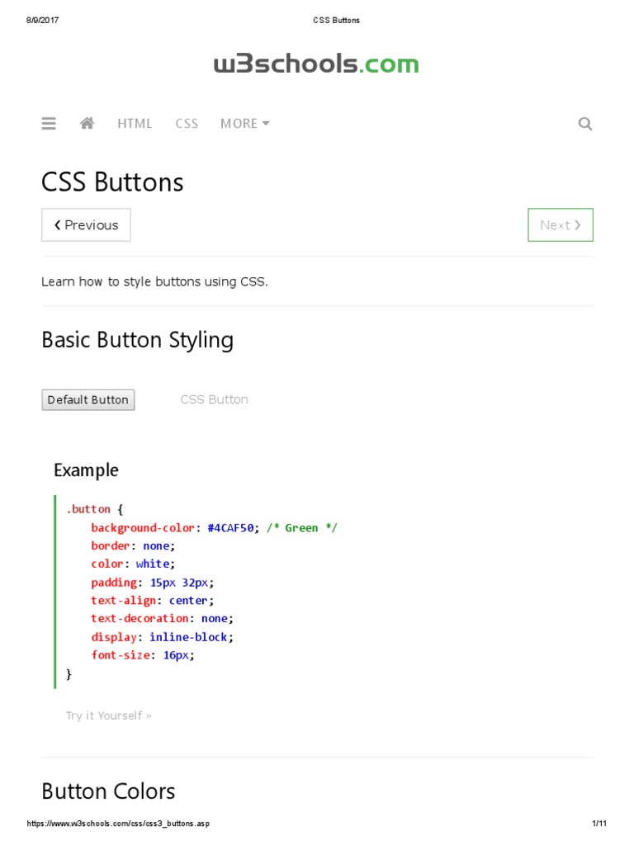Open the Try it Yourself link

click(x=108, y=715)
